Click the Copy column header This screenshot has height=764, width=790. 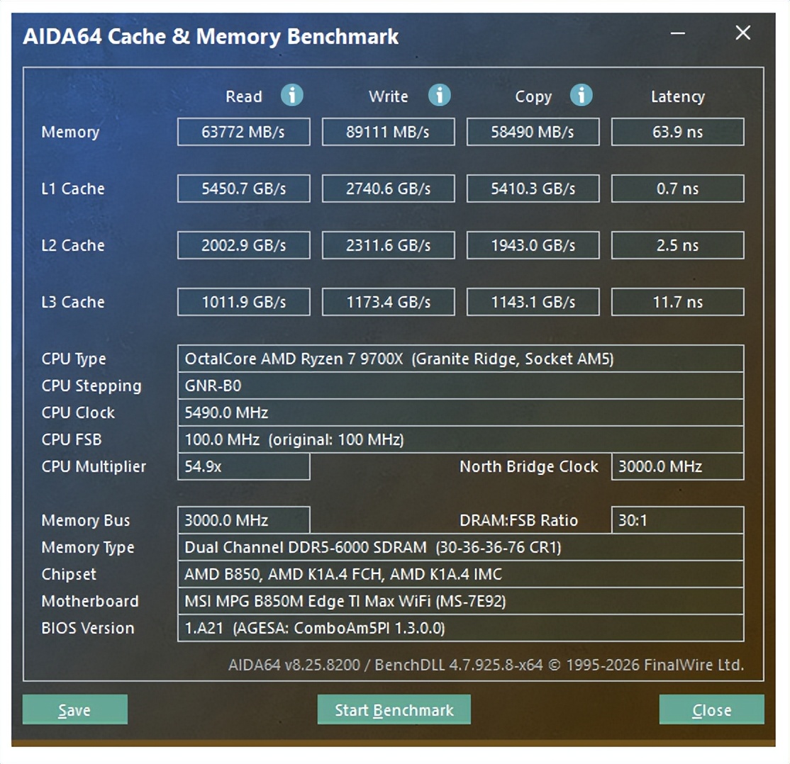click(x=533, y=96)
